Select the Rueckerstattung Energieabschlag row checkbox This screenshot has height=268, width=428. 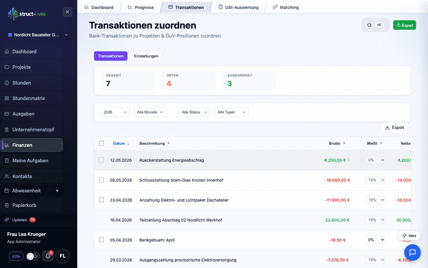tap(102, 160)
